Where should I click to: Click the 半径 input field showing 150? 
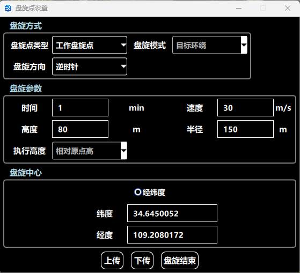click(x=245, y=129)
